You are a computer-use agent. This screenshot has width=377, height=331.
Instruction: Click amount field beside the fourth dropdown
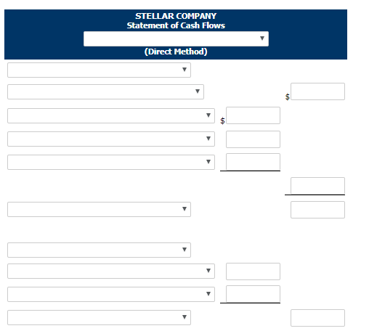[253, 139]
